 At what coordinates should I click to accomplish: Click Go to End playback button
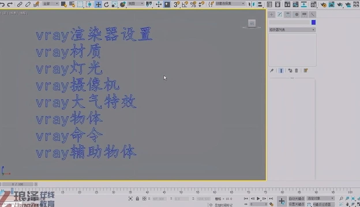click(271, 199)
